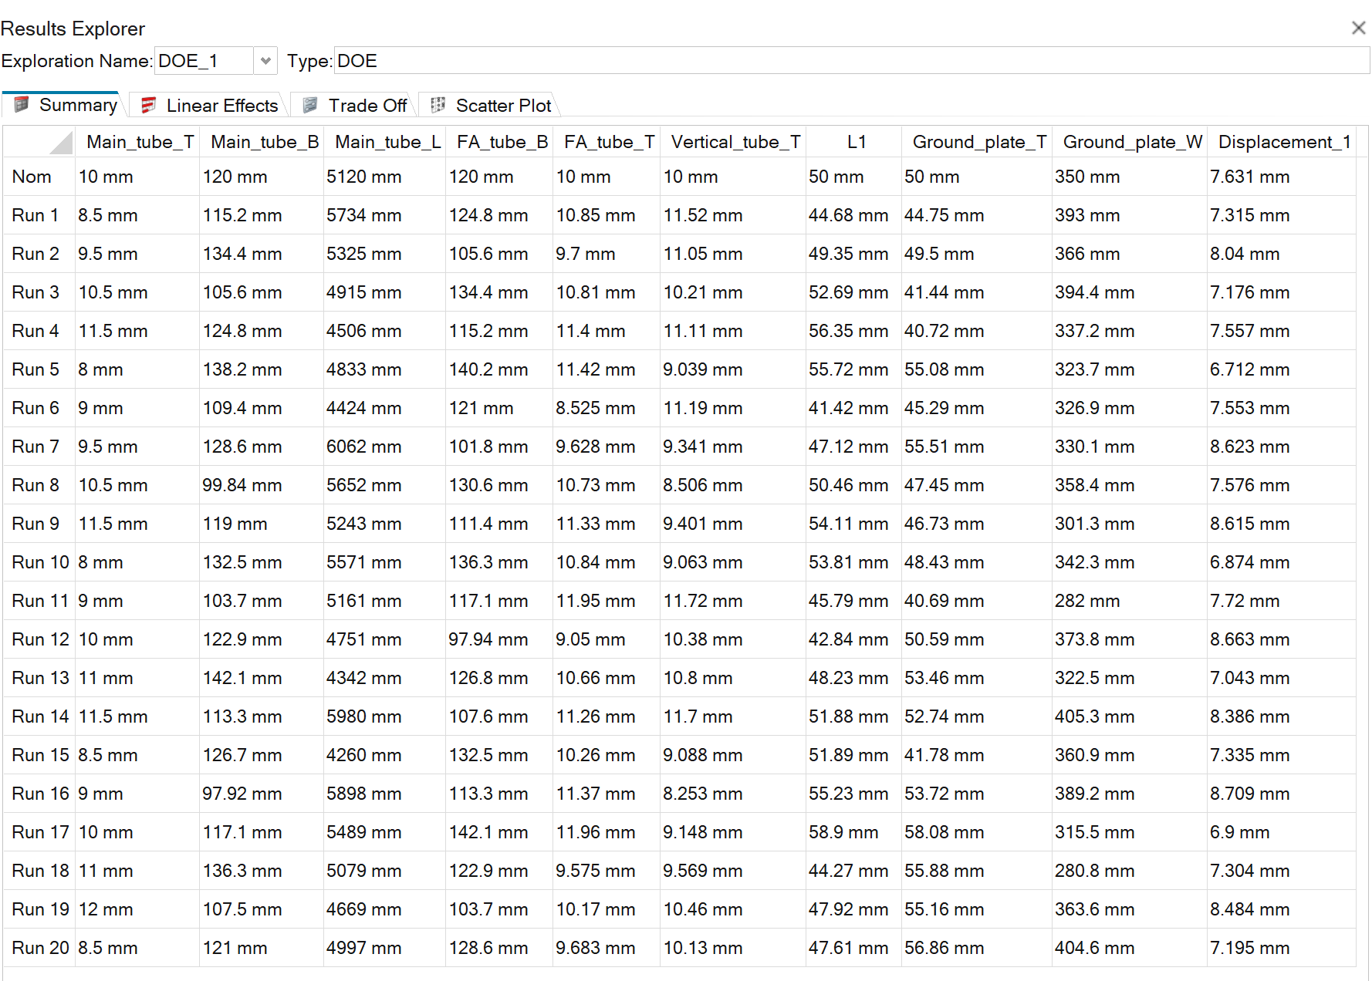Click the Ground_plate_W column header
The width and height of the screenshot is (1372, 981).
point(1132,142)
